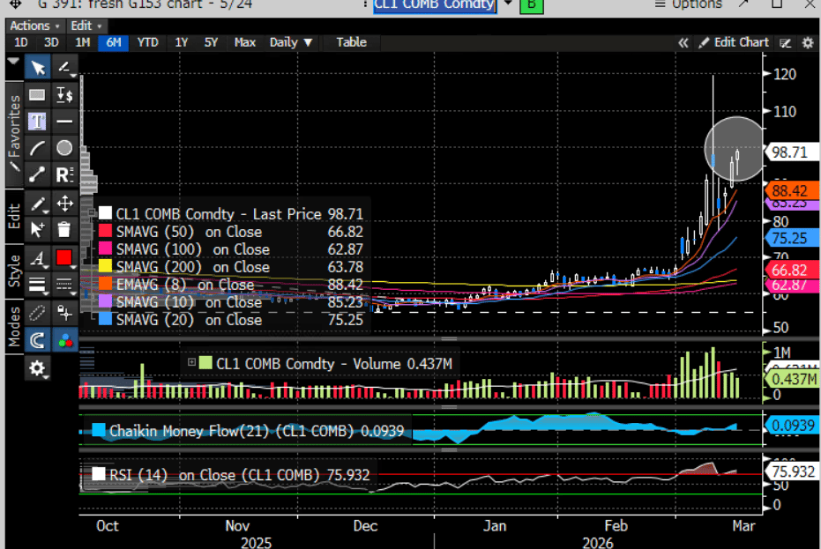821x549 pixels.
Task: Switch to Table view
Action: coord(351,42)
